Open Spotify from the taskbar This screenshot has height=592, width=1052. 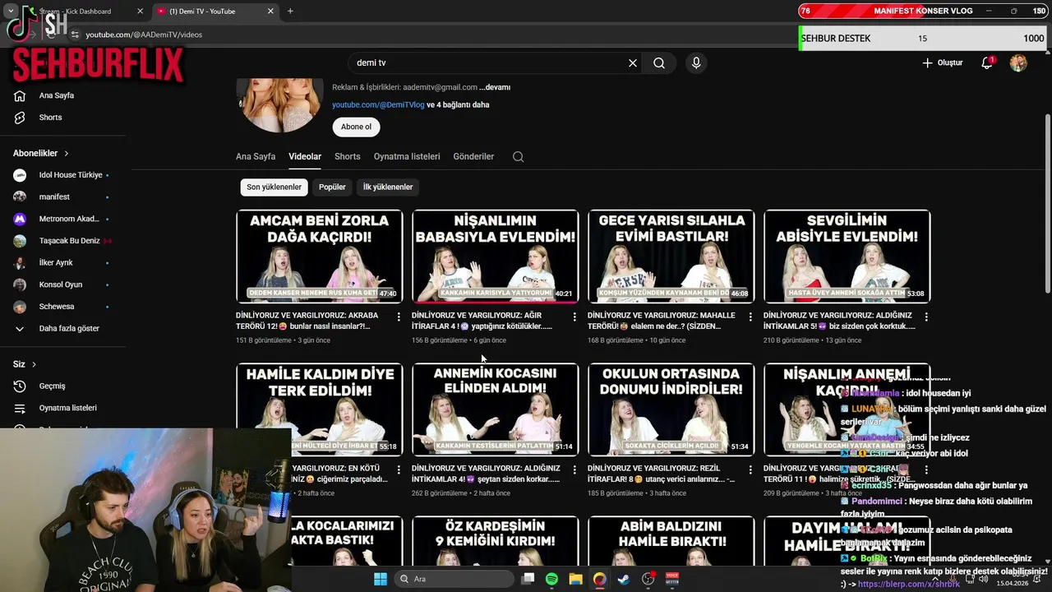click(x=551, y=579)
